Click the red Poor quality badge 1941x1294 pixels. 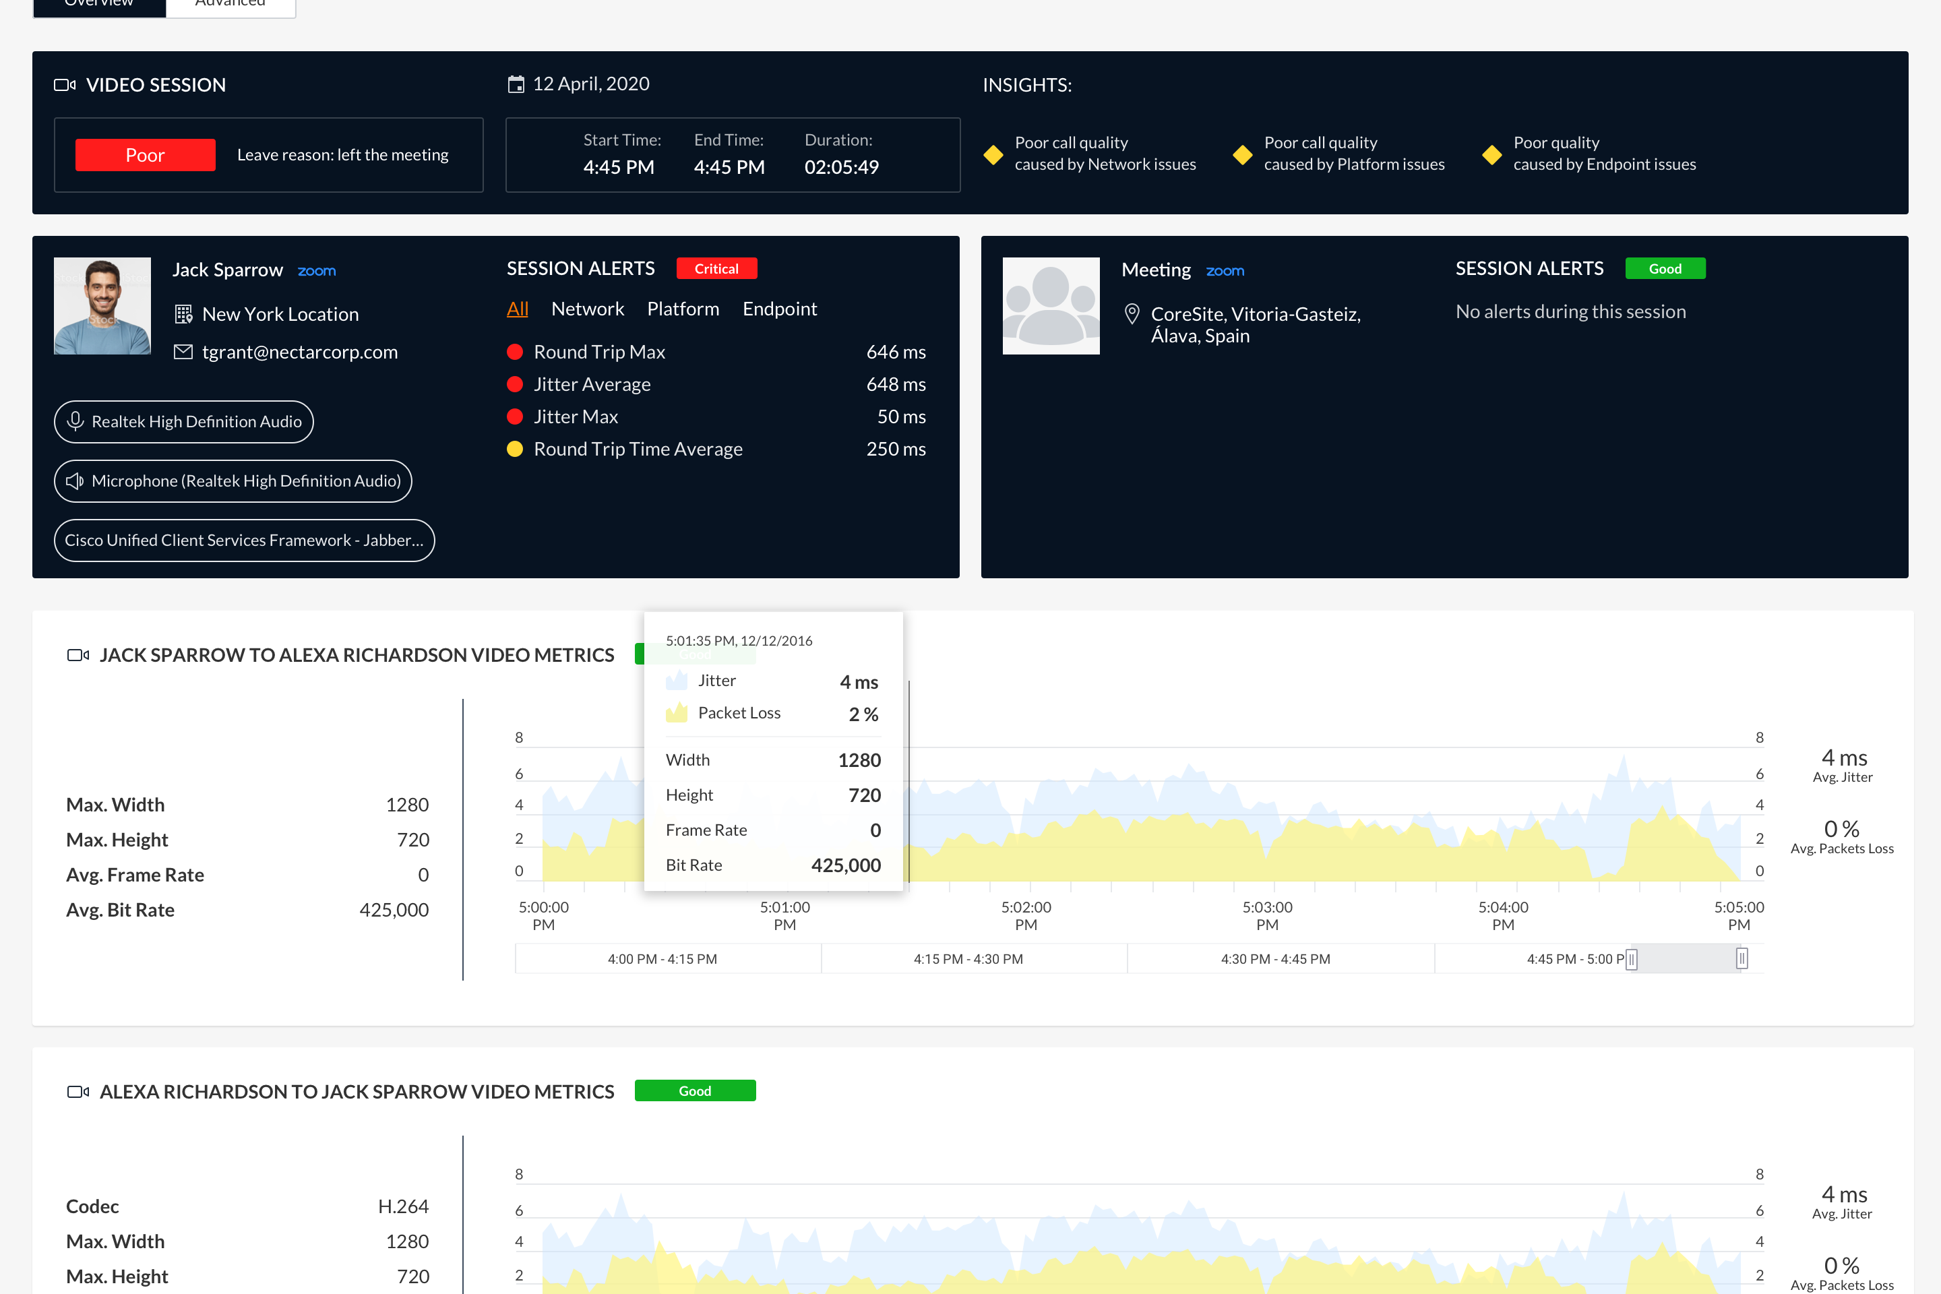coord(146,155)
